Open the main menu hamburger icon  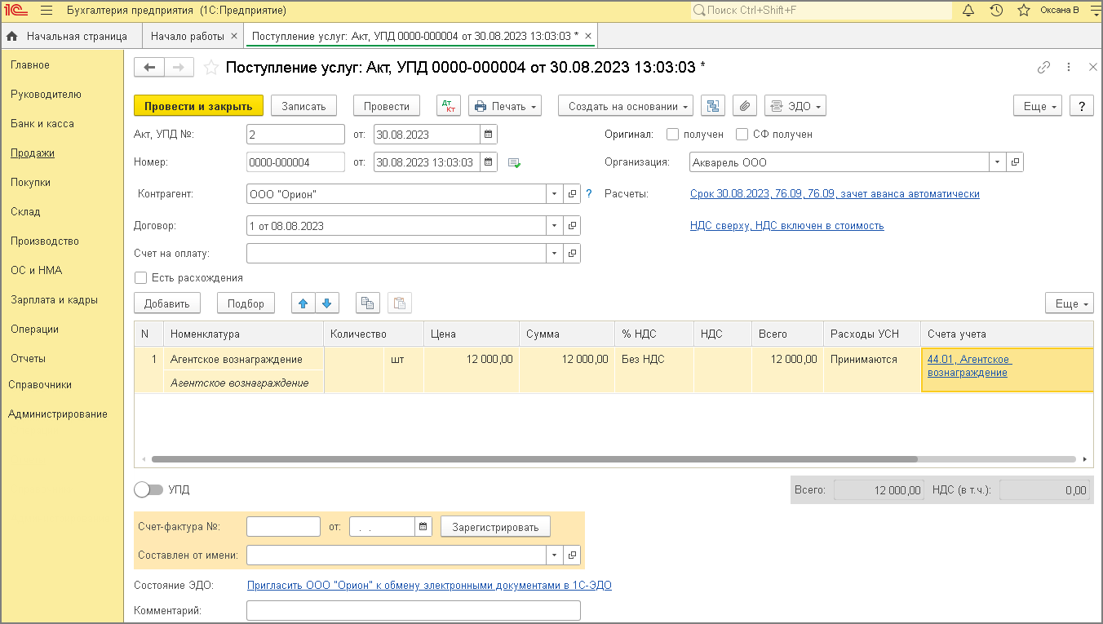pyautogui.click(x=46, y=11)
